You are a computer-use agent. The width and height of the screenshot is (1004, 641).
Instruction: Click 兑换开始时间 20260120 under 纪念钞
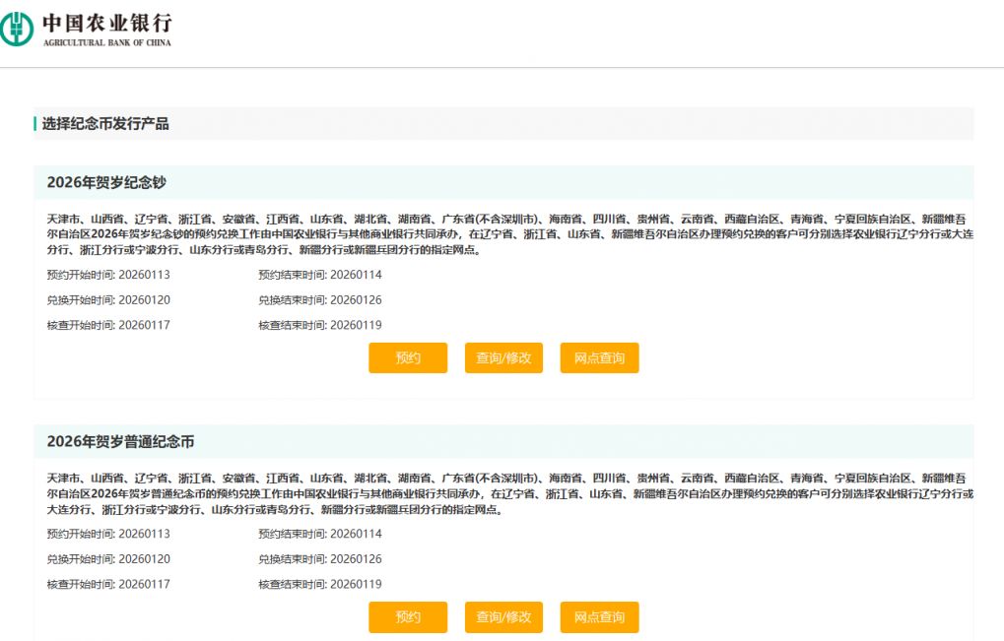[108, 300]
